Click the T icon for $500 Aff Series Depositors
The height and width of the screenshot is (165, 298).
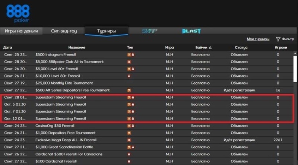click(129, 90)
